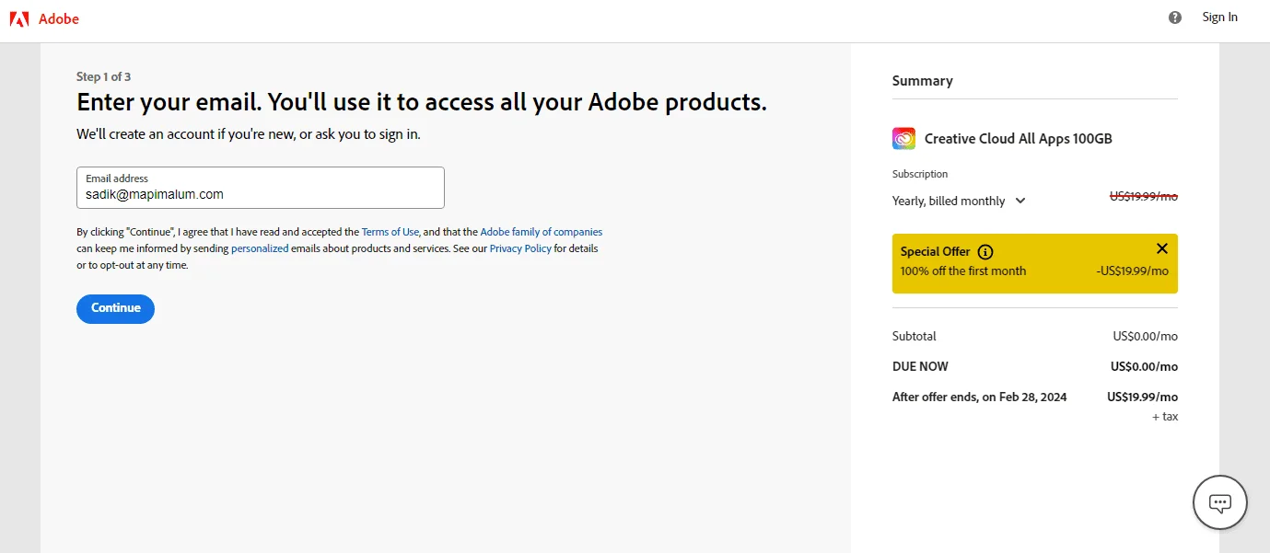This screenshot has height=553, width=1270.
Task: Open the chat support bubble
Action: 1220,503
